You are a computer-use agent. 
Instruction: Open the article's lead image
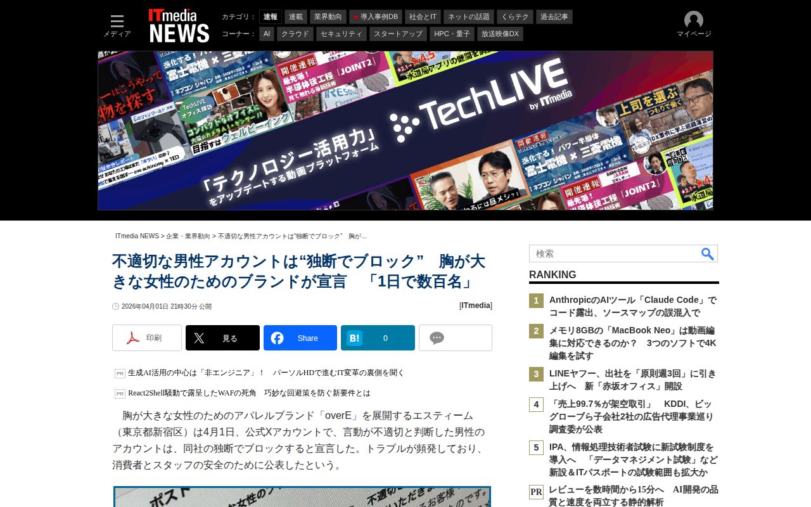pyautogui.click(x=302, y=497)
